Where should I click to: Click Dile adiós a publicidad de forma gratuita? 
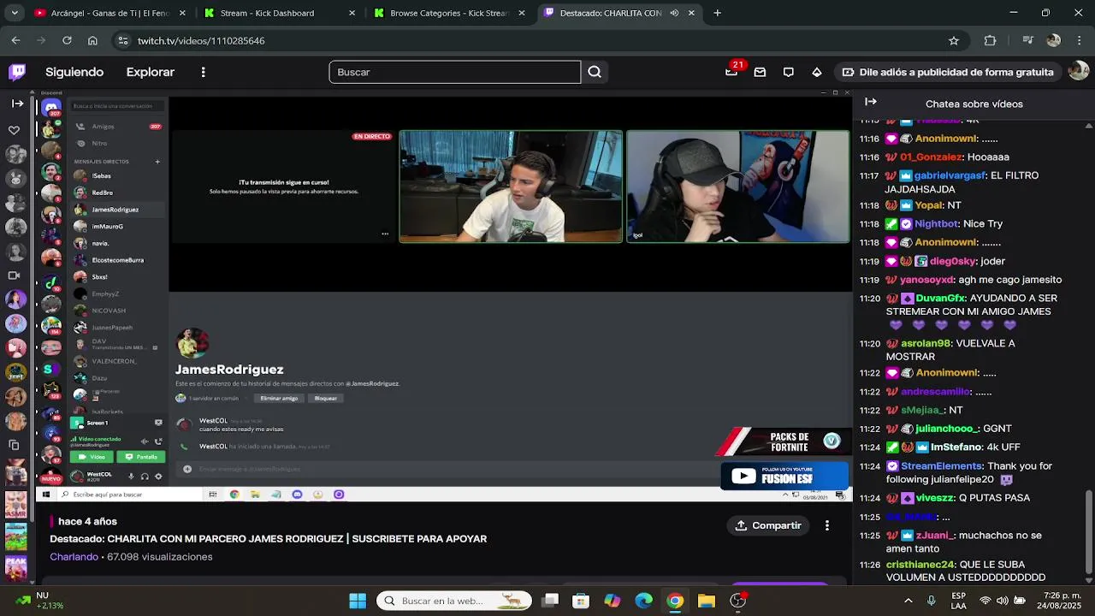[x=948, y=72]
